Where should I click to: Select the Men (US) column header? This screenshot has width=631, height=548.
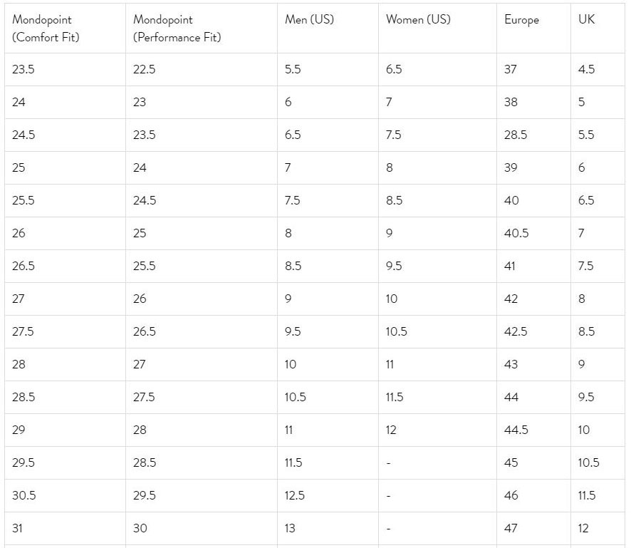click(328, 29)
